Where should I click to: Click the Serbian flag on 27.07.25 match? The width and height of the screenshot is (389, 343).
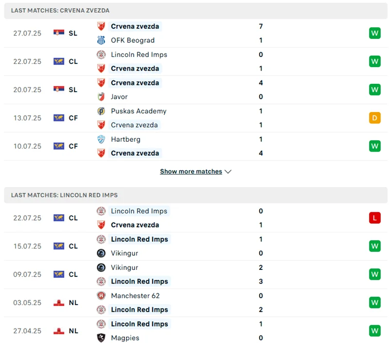click(59, 33)
